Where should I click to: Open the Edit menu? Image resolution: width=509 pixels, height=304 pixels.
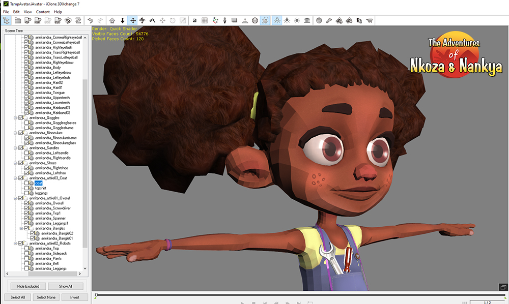tap(17, 12)
